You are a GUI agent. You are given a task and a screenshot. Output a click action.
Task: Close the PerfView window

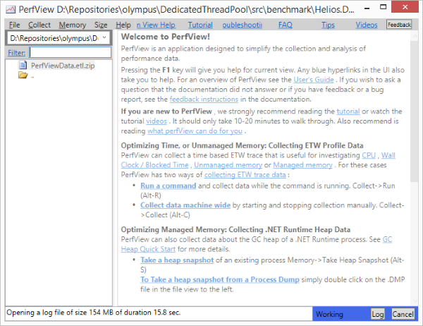[405, 7]
